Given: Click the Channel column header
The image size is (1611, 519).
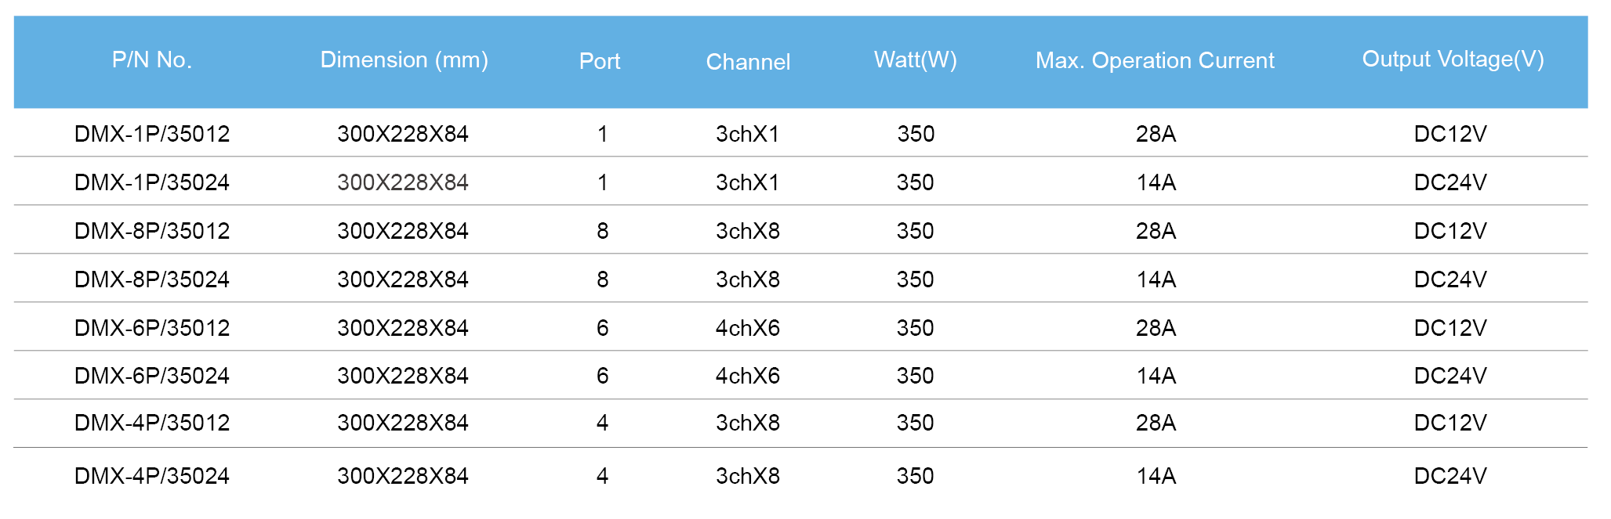Looking at the screenshot, I should click(x=748, y=62).
